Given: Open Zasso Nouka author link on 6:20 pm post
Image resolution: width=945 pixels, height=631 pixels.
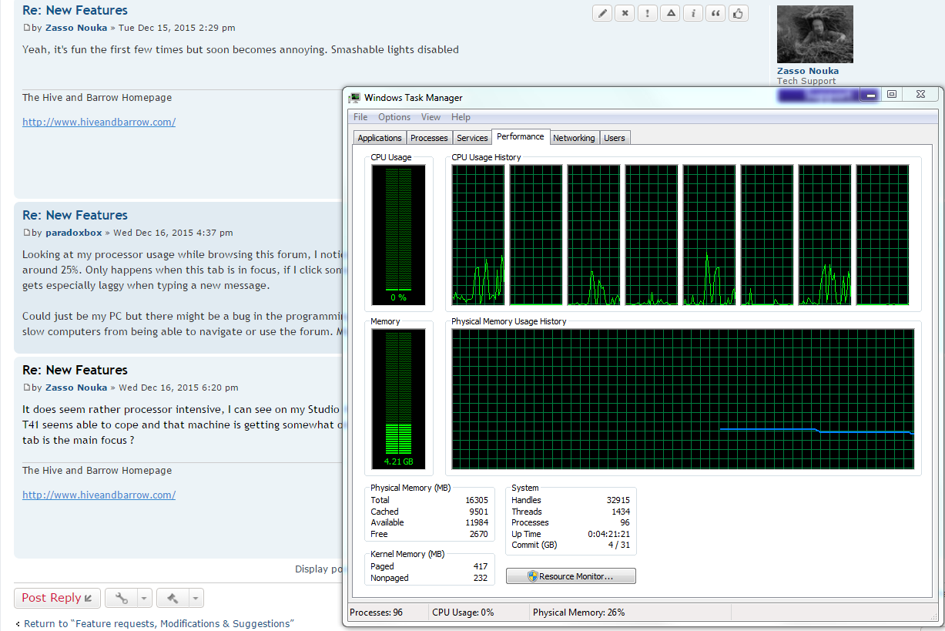Looking at the screenshot, I should 76,388.
